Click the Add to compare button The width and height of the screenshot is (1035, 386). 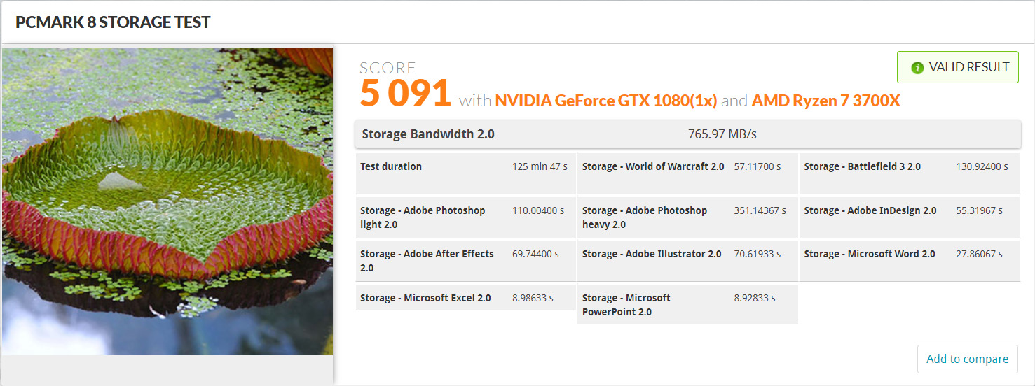(967, 359)
